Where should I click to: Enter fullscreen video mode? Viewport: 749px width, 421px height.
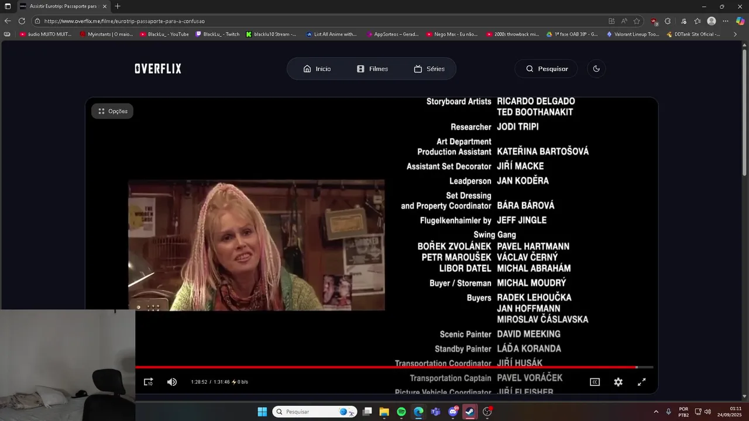point(641,382)
